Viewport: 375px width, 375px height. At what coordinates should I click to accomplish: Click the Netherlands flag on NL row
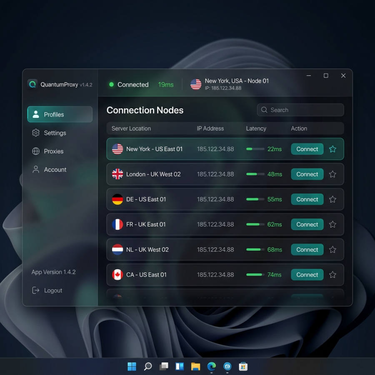pos(117,250)
